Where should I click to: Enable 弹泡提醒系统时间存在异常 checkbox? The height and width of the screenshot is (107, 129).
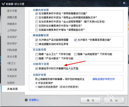click(x=37, y=44)
